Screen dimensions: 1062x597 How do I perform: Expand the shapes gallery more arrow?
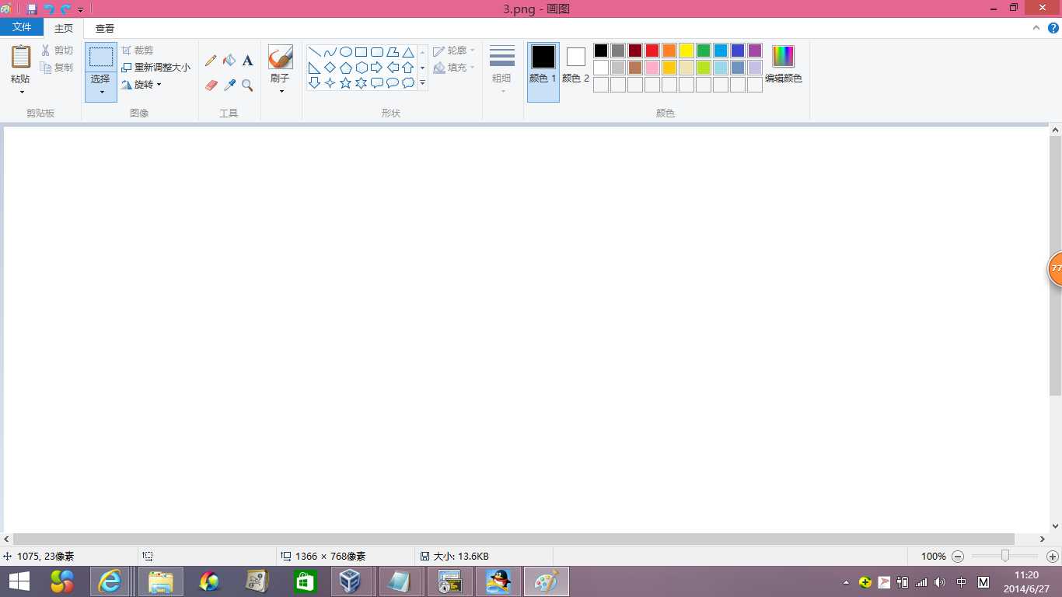[x=423, y=82]
